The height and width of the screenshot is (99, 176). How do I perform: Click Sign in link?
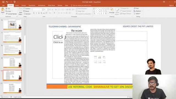tap(171, 5)
